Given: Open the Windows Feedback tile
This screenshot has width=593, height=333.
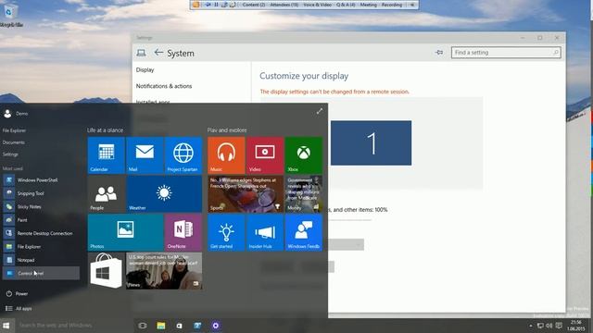Looking at the screenshot, I should pyautogui.click(x=304, y=232).
